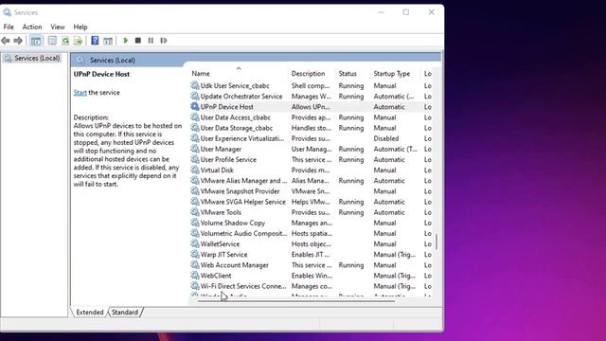Click the Stop Service square icon

click(138, 40)
